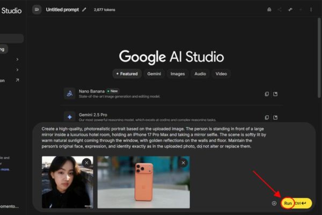Switch to the Video tab
The width and height of the screenshot is (322, 215).
pyautogui.click(x=221, y=74)
